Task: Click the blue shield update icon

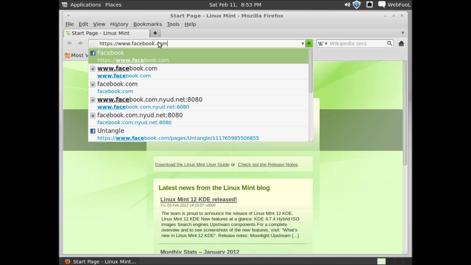Action: pyautogui.click(x=356, y=5)
